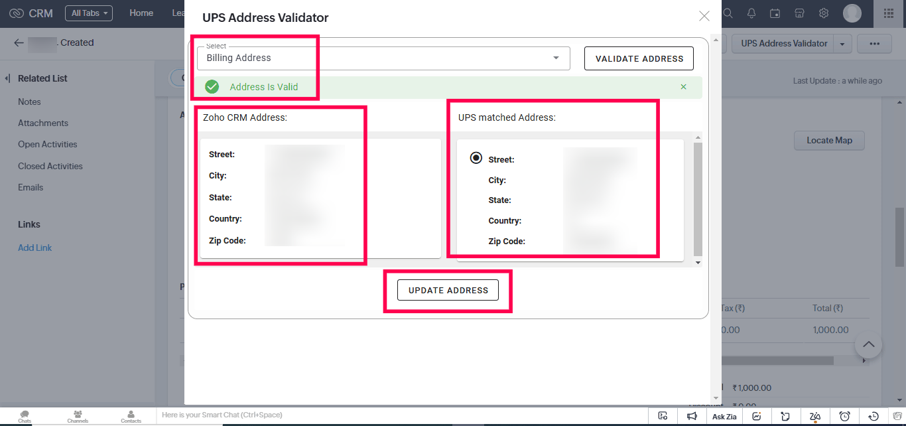Open the CRM search icon

(728, 13)
